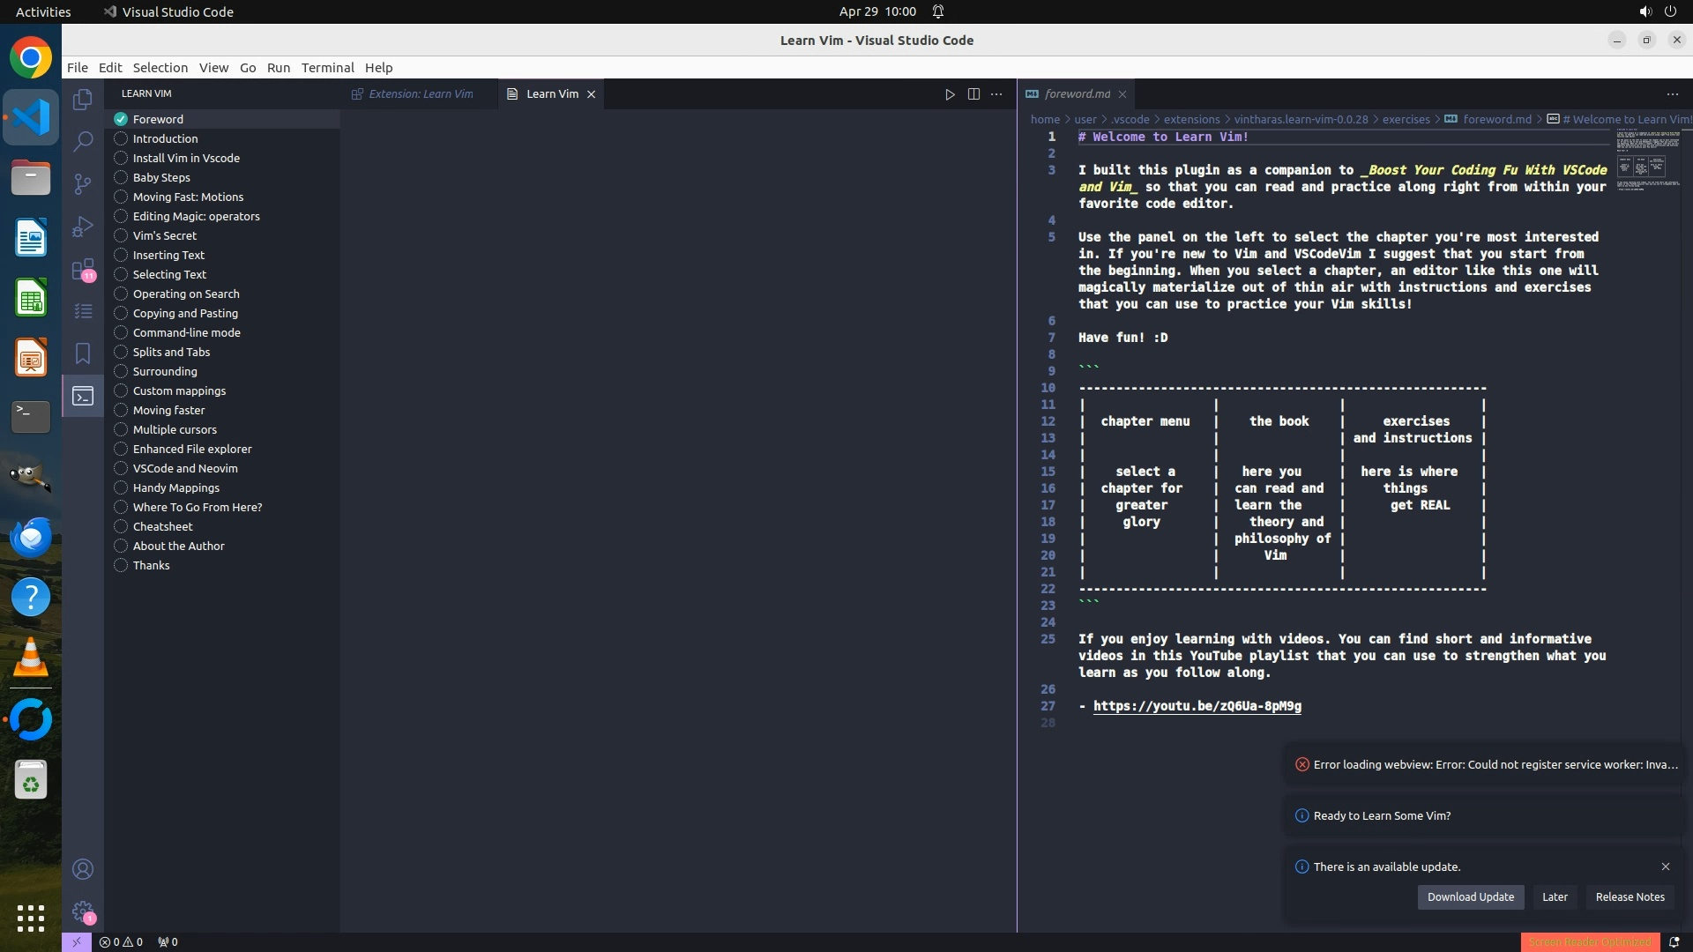Click the foreword.md minimap preview
This screenshot has height=952, width=1693.
(1647, 160)
